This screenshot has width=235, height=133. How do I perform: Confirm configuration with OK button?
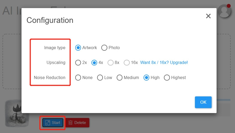coord(203,102)
